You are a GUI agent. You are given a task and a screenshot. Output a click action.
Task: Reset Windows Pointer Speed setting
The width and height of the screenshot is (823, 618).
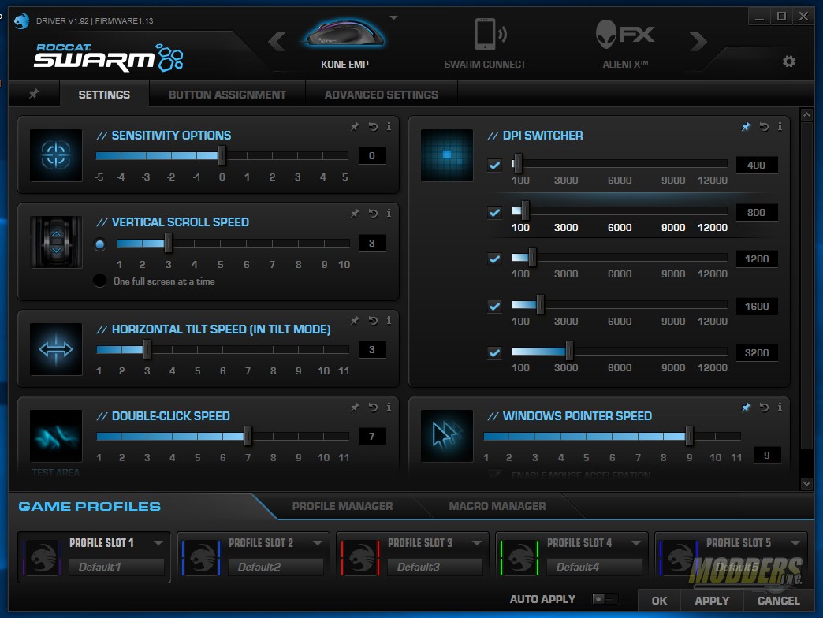pyautogui.click(x=764, y=407)
